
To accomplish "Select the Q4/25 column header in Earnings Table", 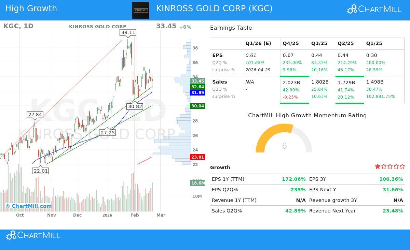I will 290,43.
